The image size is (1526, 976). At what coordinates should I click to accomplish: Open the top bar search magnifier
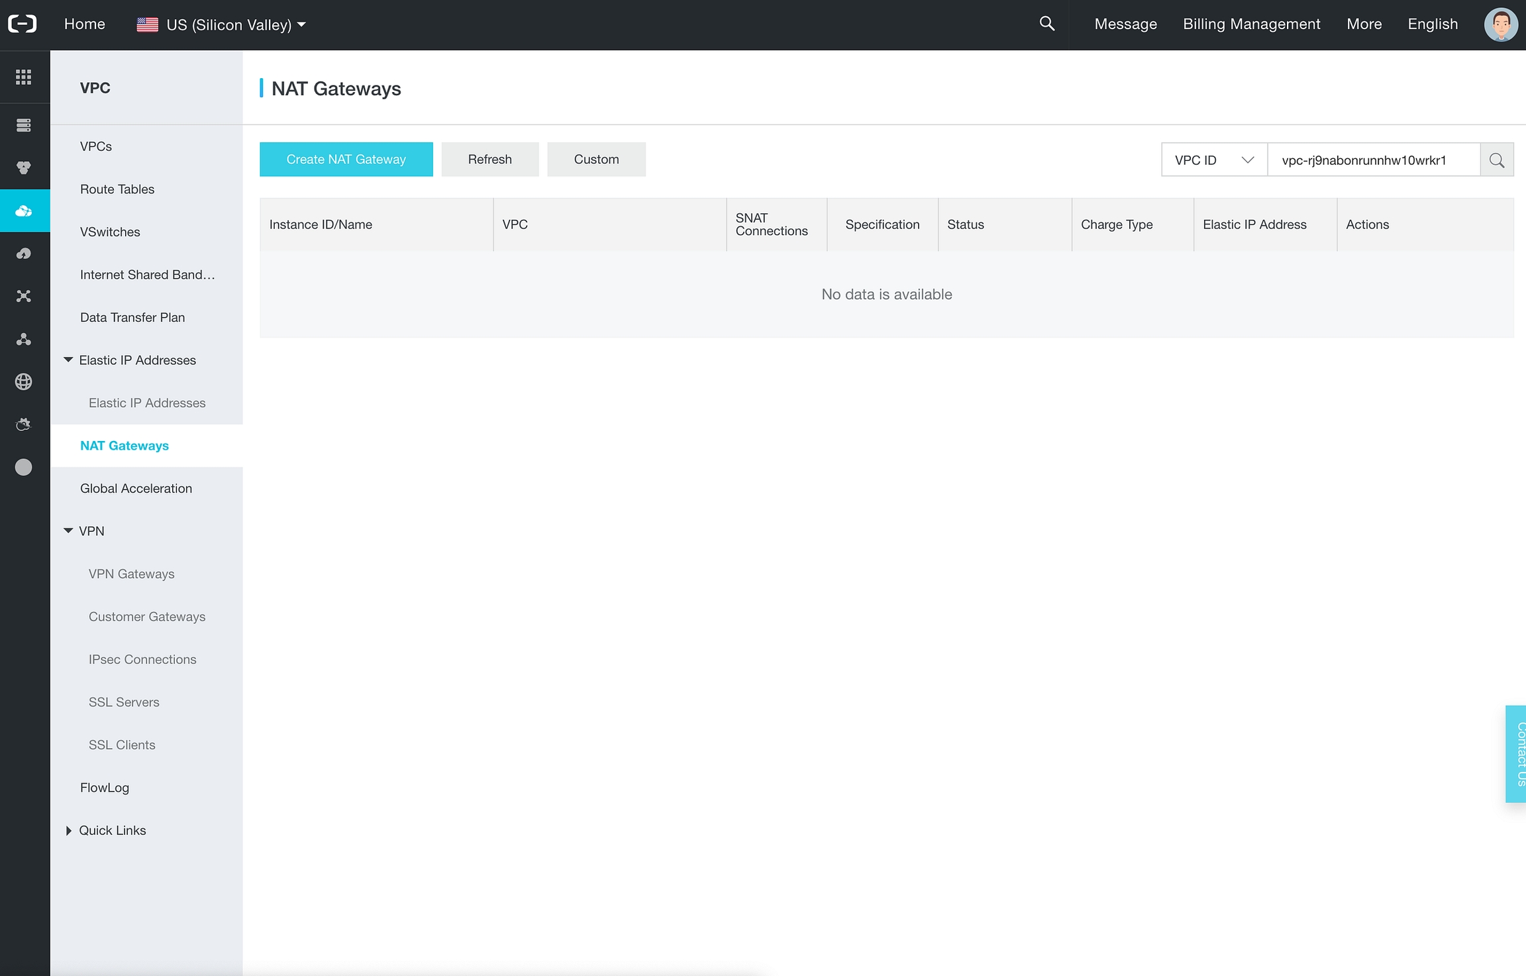[1047, 24]
